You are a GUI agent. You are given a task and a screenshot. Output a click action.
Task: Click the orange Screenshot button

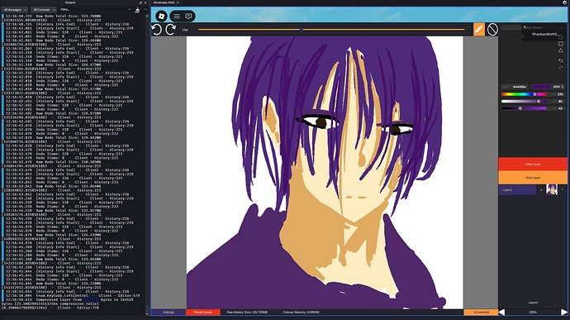click(x=481, y=313)
